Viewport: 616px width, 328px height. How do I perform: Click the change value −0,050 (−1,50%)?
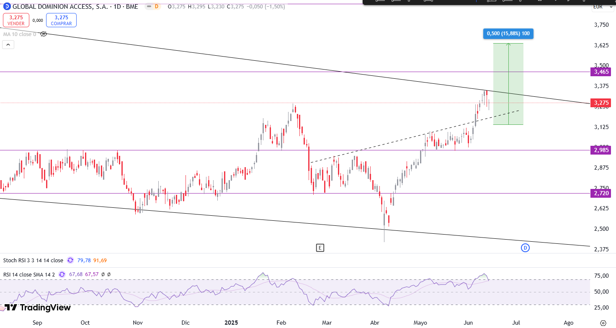[x=265, y=7]
